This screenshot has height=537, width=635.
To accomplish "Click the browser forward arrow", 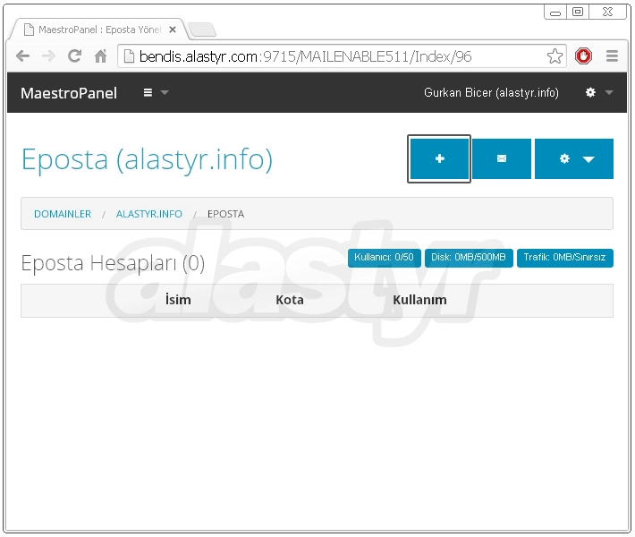I will coord(48,55).
